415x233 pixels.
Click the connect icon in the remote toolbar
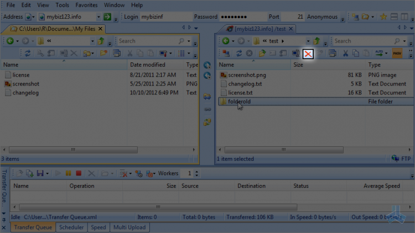click(x=226, y=54)
